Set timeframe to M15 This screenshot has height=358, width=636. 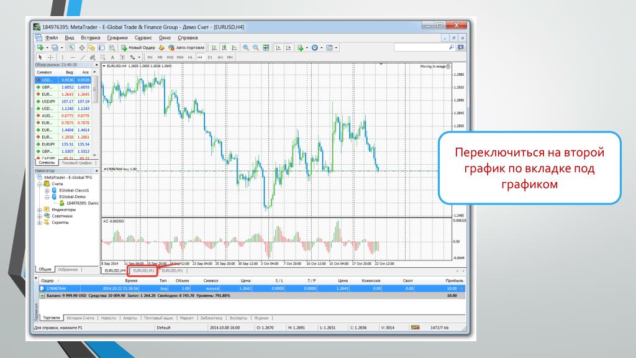click(x=170, y=57)
